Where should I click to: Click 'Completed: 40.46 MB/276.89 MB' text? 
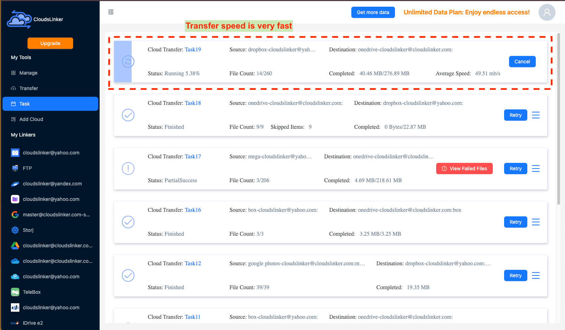click(x=369, y=74)
